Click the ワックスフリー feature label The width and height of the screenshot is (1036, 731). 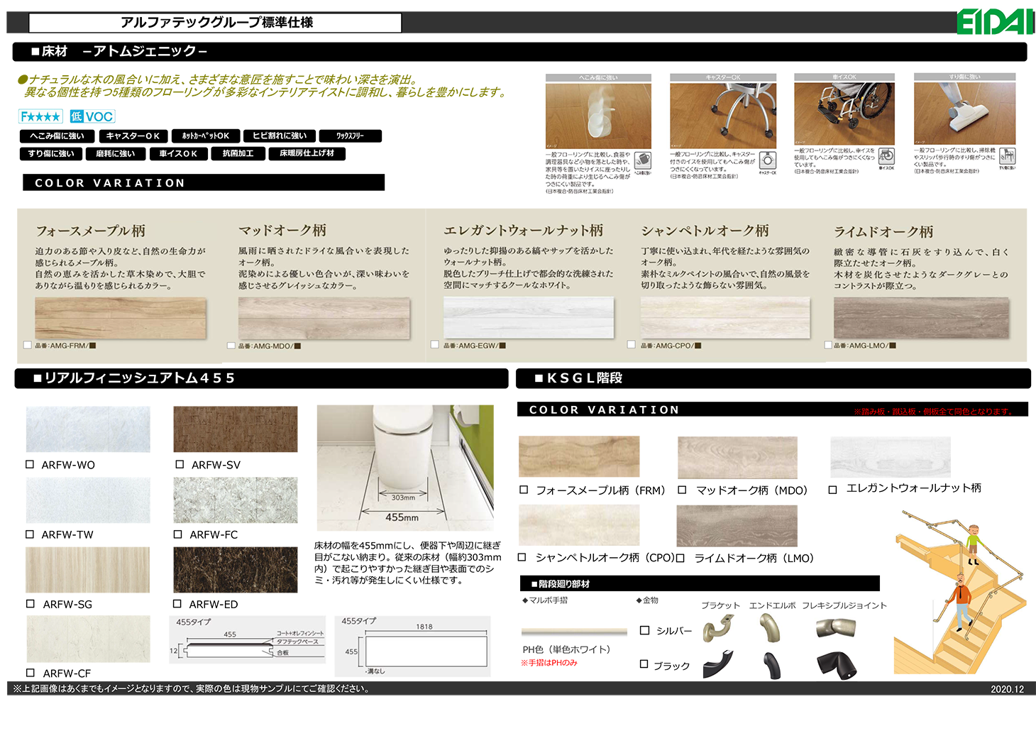[351, 136]
